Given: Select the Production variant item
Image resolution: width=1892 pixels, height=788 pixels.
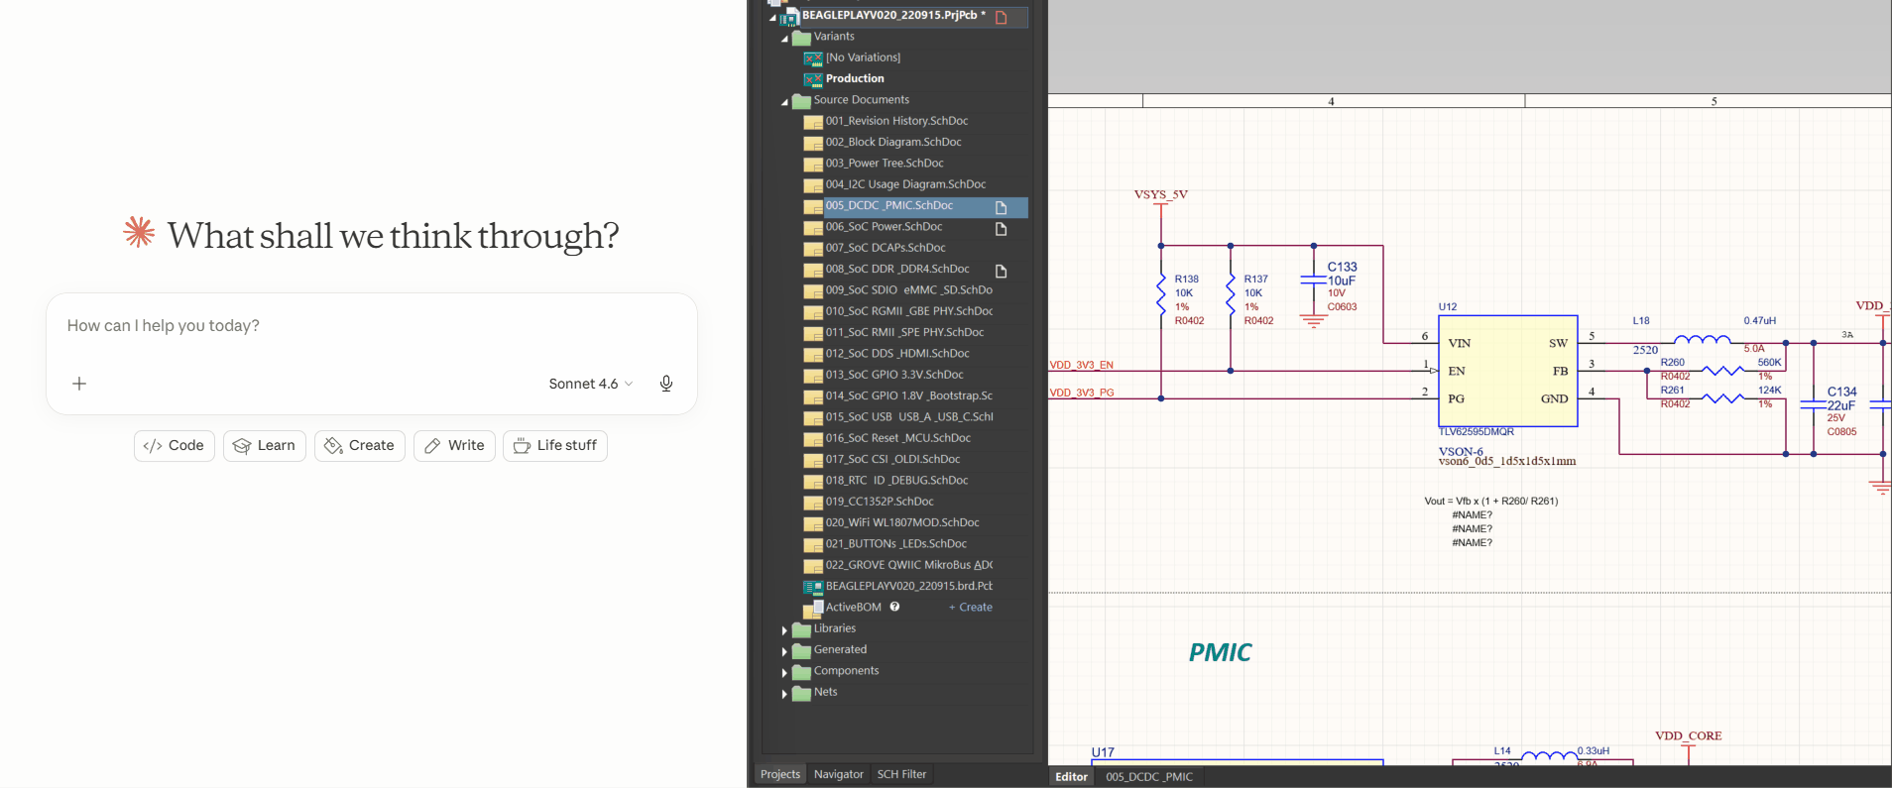Looking at the screenshot, I should tap(855, 78).
